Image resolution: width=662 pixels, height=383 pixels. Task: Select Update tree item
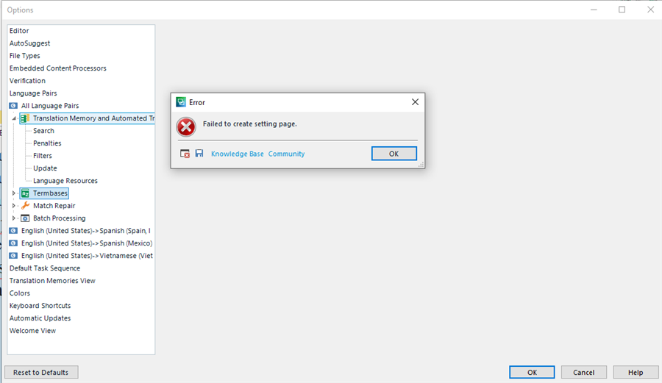pos(45,168)
